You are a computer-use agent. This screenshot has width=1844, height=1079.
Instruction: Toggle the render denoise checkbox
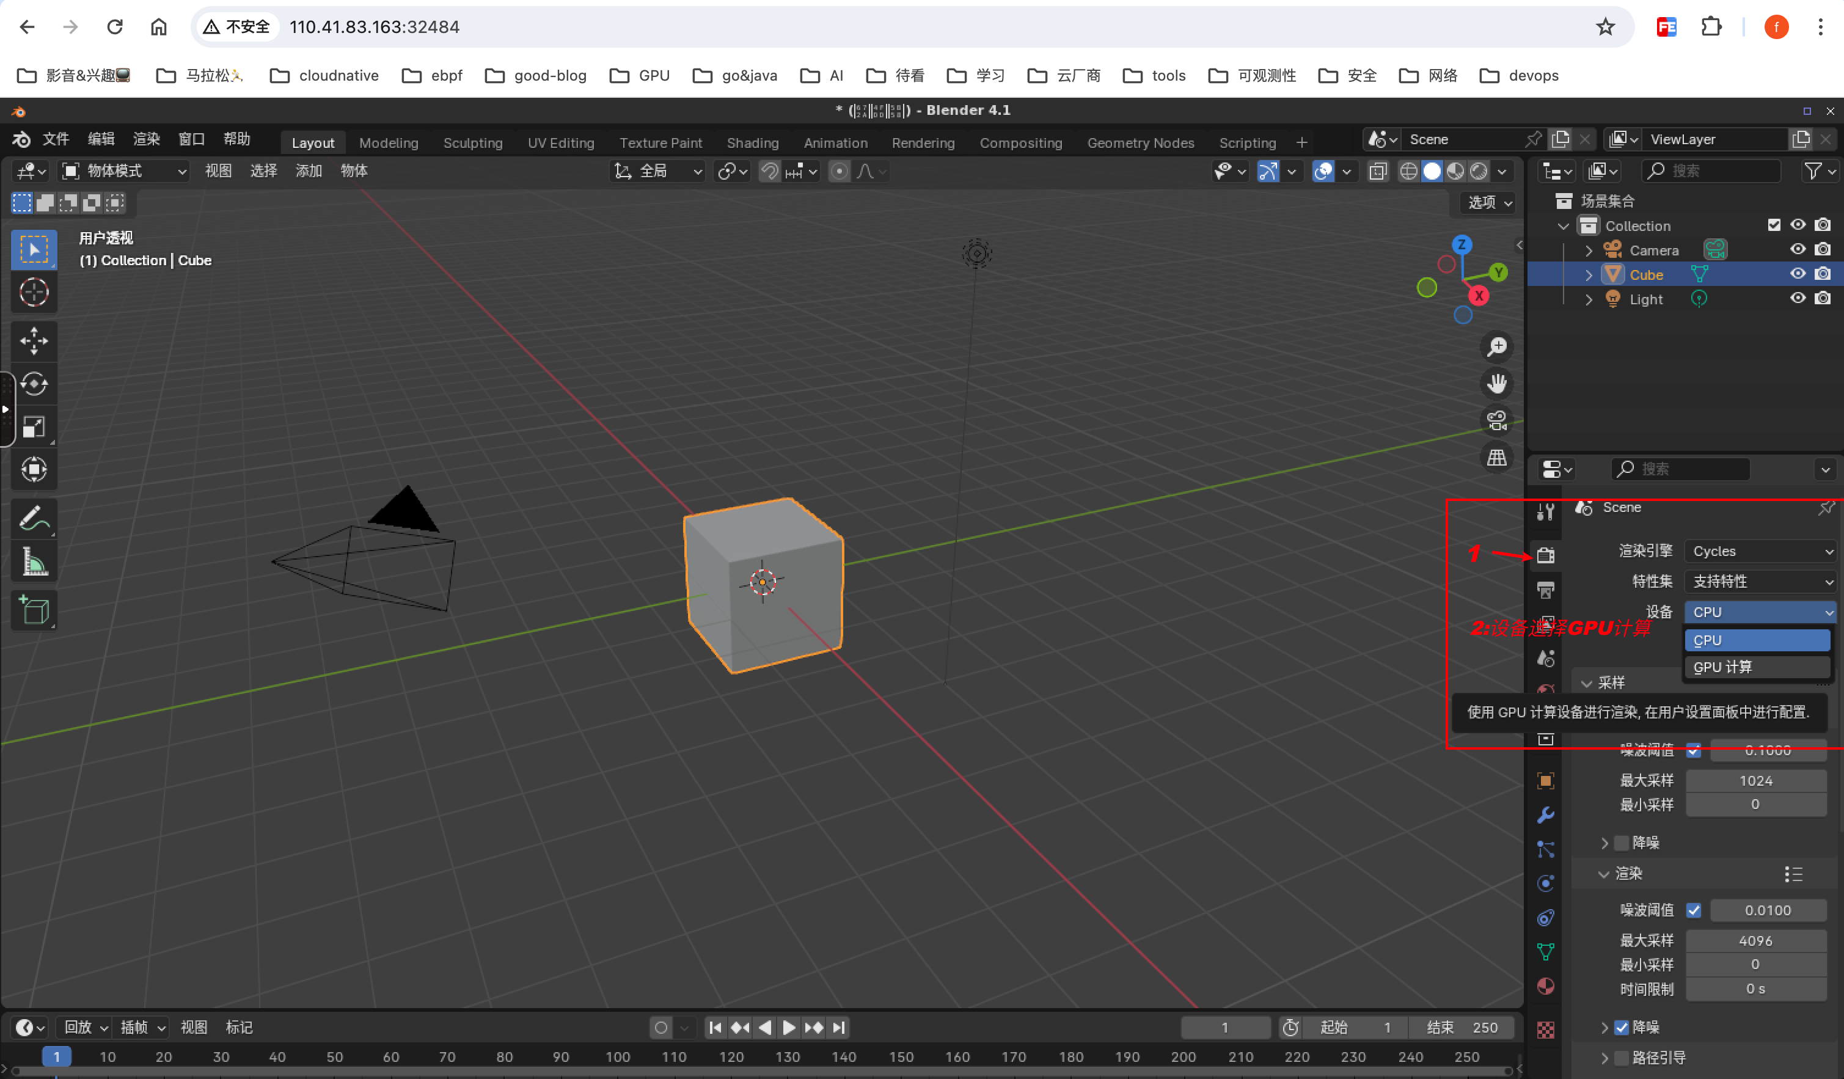1622,1027
